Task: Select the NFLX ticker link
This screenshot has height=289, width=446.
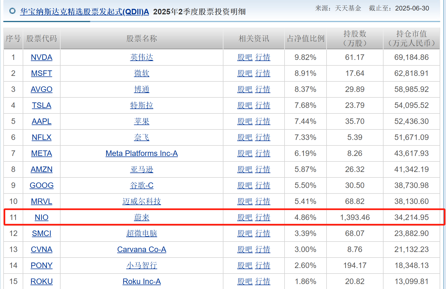Action: click(x=41, y=137)
